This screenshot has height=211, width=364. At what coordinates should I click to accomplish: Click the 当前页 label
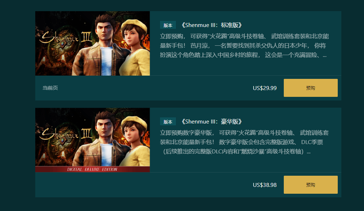pos(50,88)
